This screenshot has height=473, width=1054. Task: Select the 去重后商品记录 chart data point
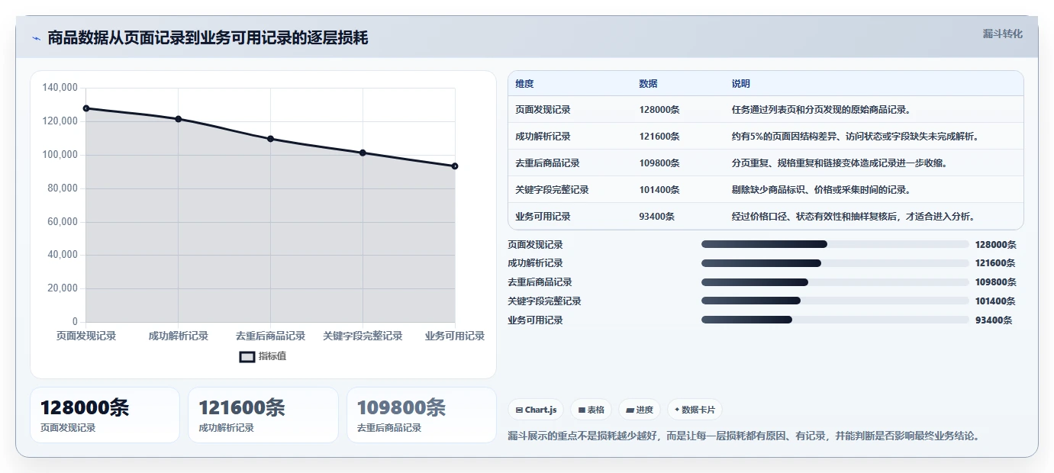click(271, 139)
